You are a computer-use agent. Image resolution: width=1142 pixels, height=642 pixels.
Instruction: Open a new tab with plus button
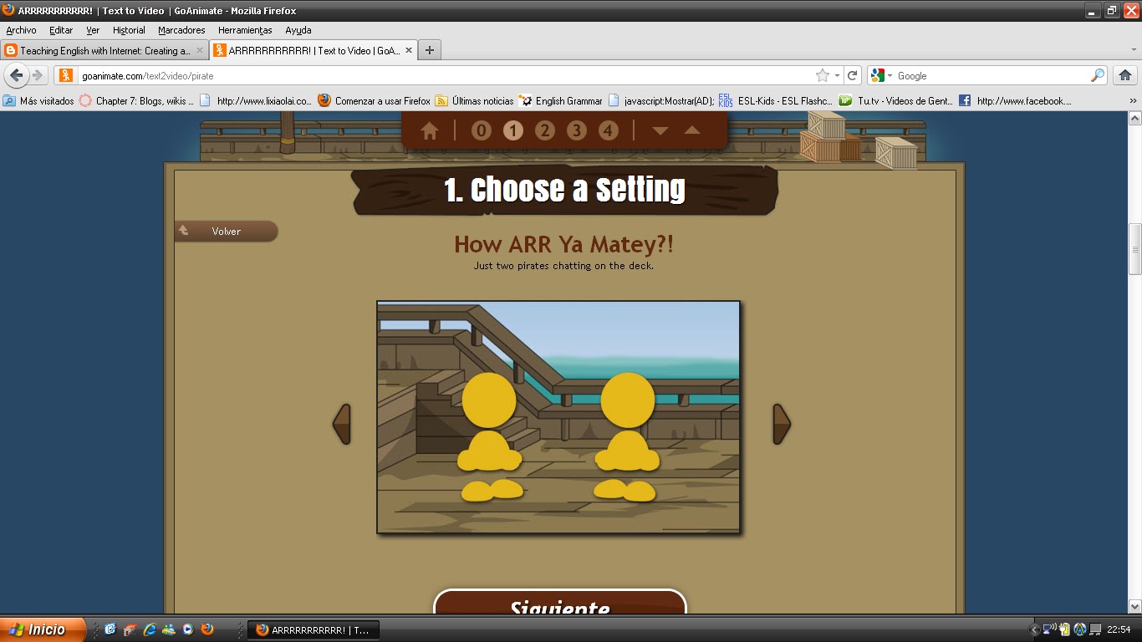click(430, 50)
